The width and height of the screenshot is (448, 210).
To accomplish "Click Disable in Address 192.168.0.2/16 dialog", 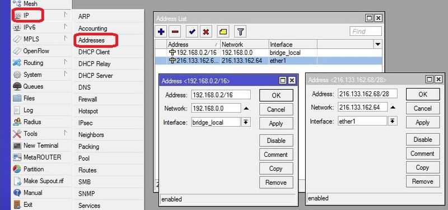I will point(276,141).
